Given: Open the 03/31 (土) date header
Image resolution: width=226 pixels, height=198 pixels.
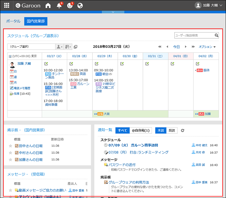Looking at the screenshot, I should (155, 56).
